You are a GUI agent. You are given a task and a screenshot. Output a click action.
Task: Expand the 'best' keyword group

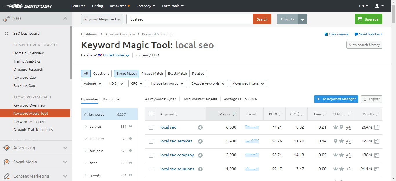click(86, 163)
